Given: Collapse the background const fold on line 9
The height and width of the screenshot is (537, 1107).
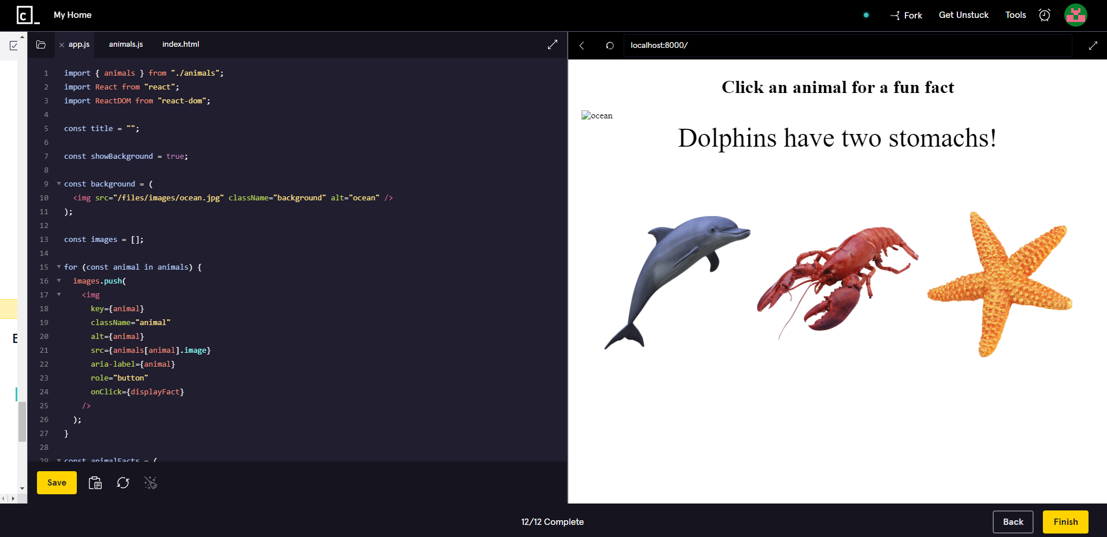Looking at the screenshot, I should 58,184.
